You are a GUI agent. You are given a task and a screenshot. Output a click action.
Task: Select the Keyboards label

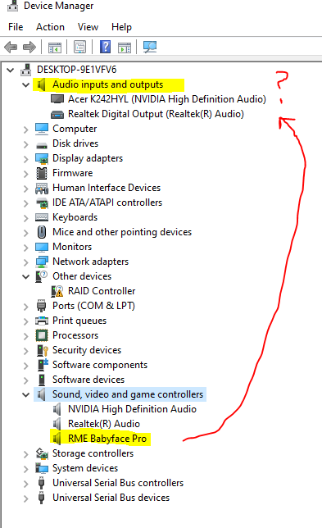click(75, 217)
